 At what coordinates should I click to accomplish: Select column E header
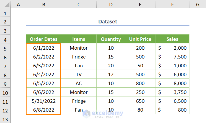click(x=140, y=4)
